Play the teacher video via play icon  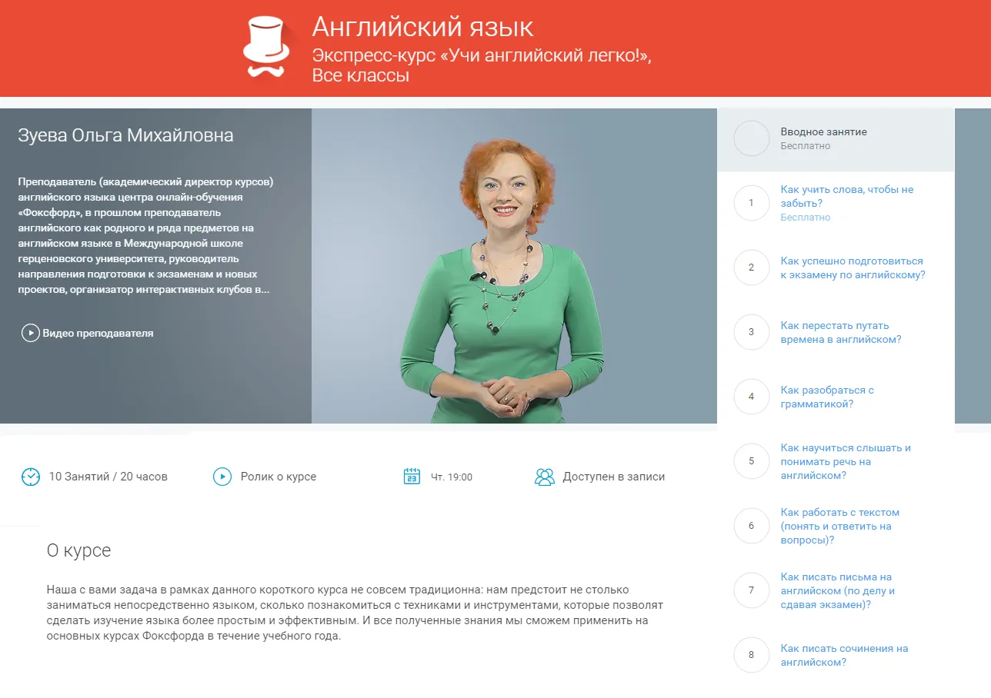(30, 333)
